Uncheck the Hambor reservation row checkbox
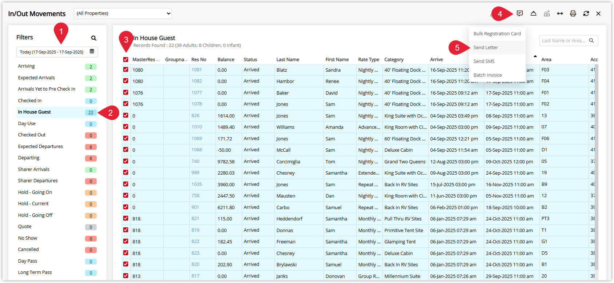Image resolution: width=614 pixels, height=283 pixels. [x=126, y=81]
